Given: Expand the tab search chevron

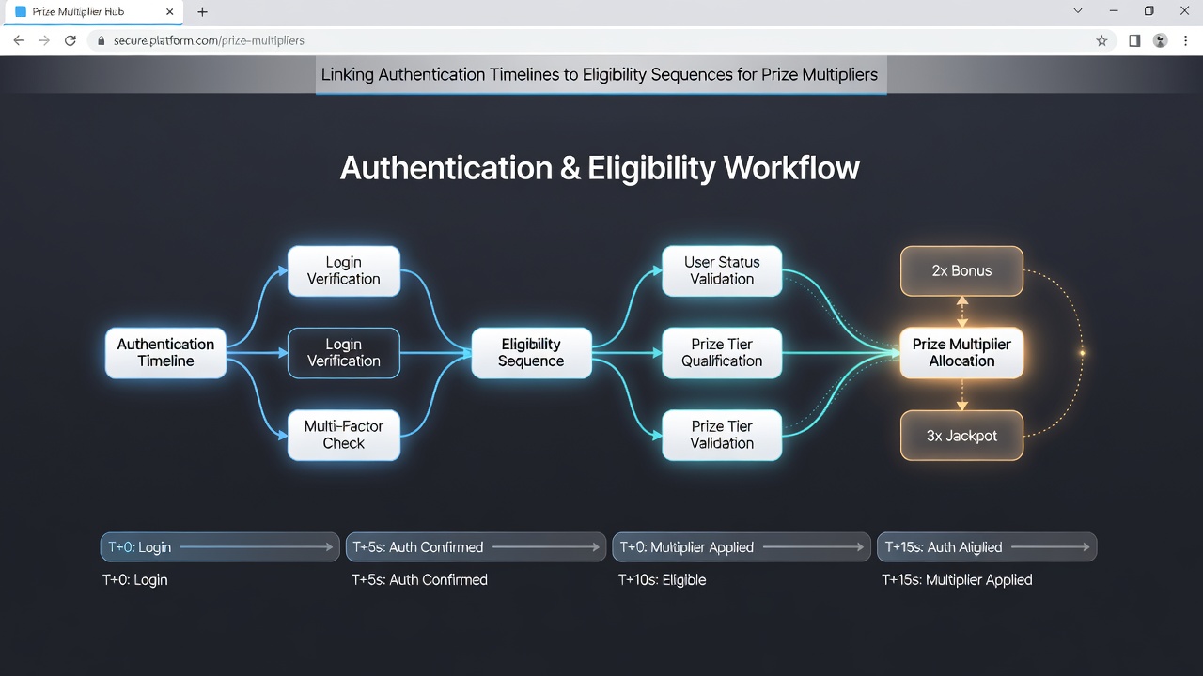Looking at the screenshot, I should [x=1077, y=11].
